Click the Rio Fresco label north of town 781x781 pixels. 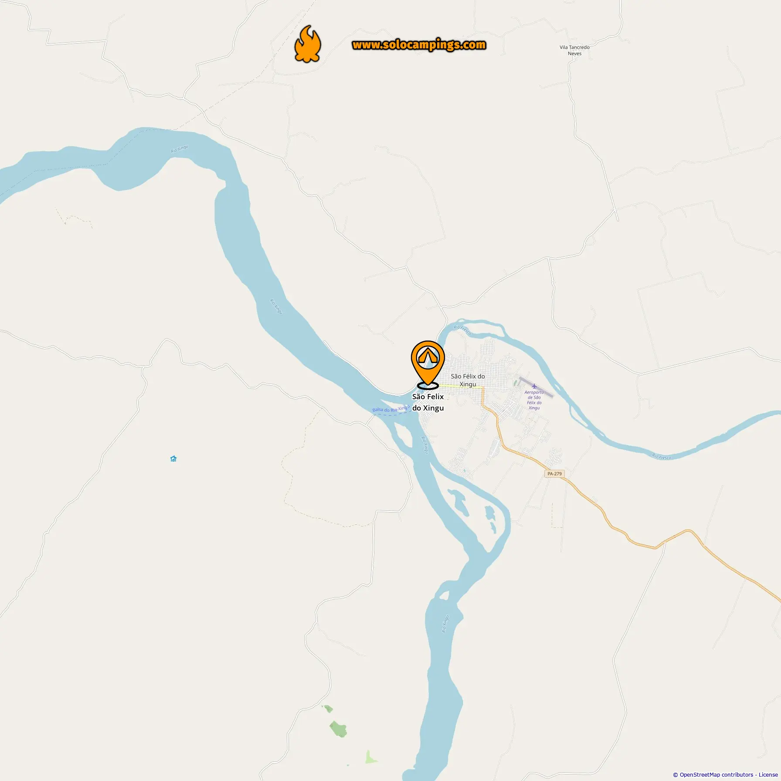(462, 330)
